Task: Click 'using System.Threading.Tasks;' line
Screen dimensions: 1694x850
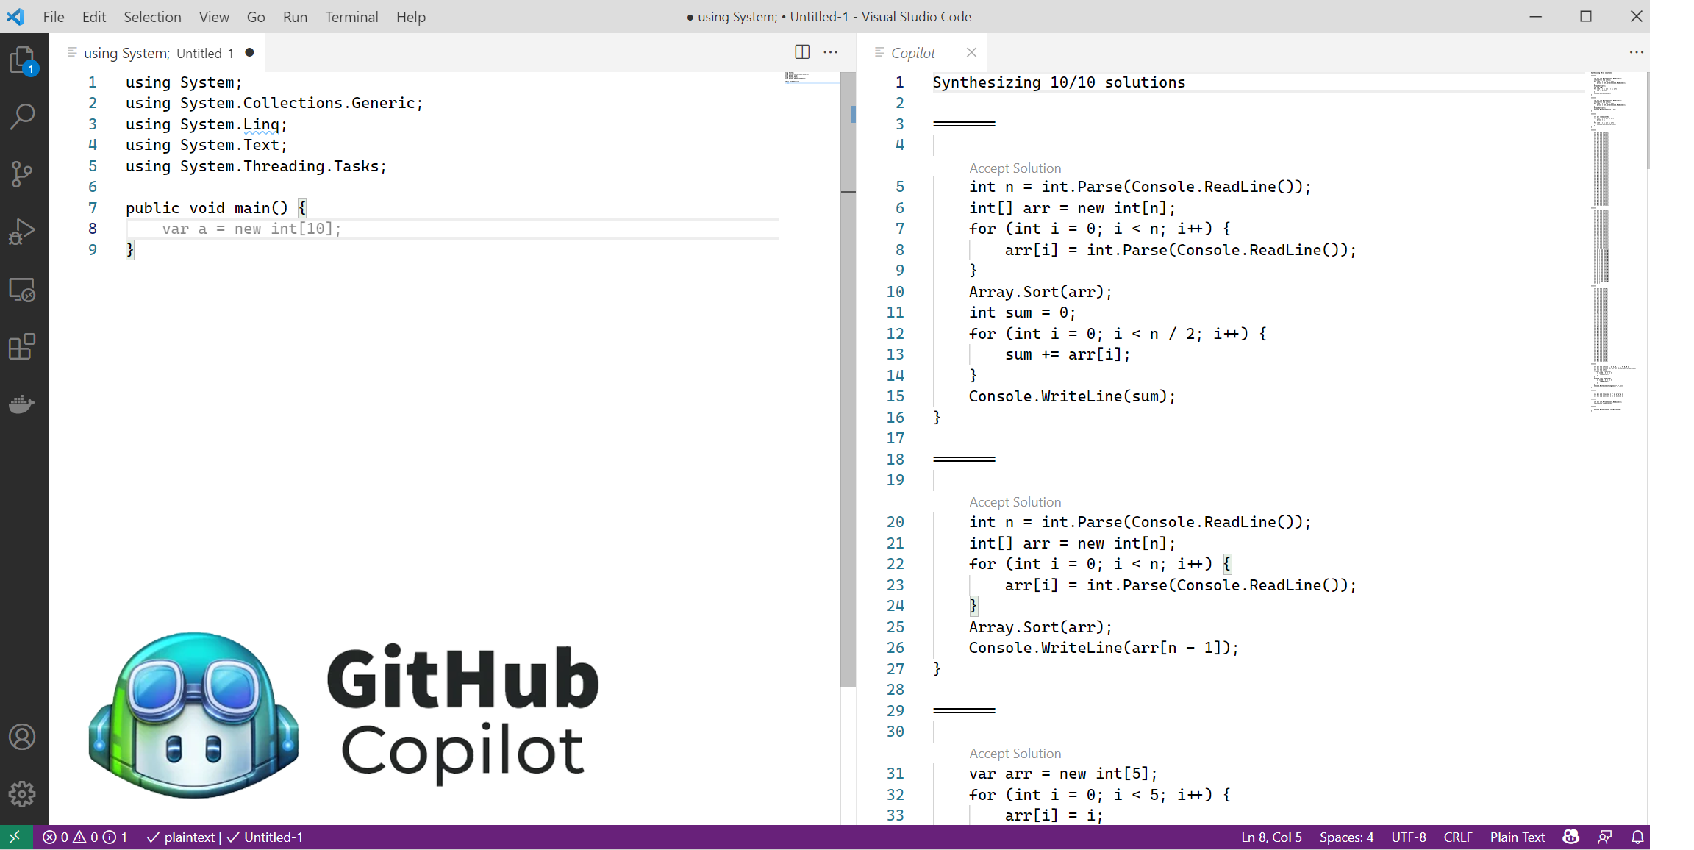Action: coord(256,166)
